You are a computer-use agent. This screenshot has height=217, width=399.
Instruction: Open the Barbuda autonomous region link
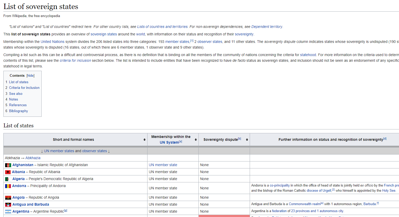[370, 204]
